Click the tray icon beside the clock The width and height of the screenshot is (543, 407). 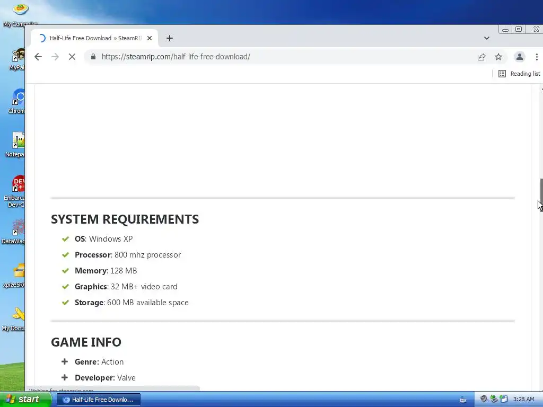pyautogui.click(x=504, y=399)
